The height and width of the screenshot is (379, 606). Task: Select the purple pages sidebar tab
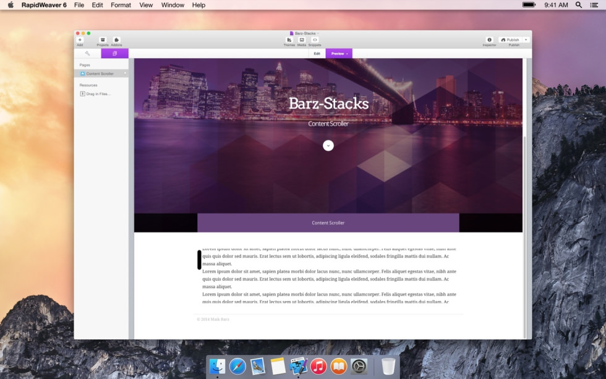click(115, 53)
